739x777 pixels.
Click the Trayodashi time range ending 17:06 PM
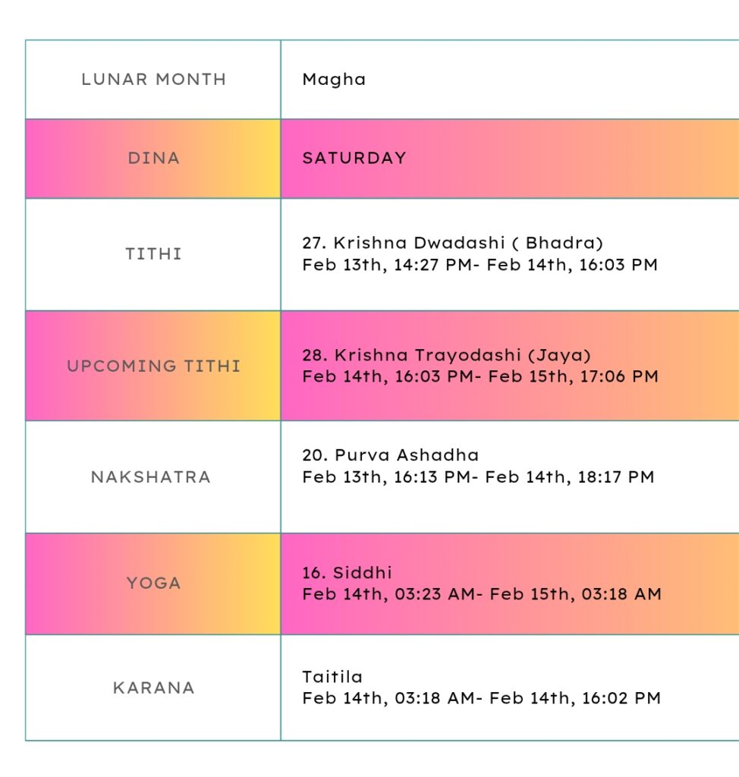point(480,376)
